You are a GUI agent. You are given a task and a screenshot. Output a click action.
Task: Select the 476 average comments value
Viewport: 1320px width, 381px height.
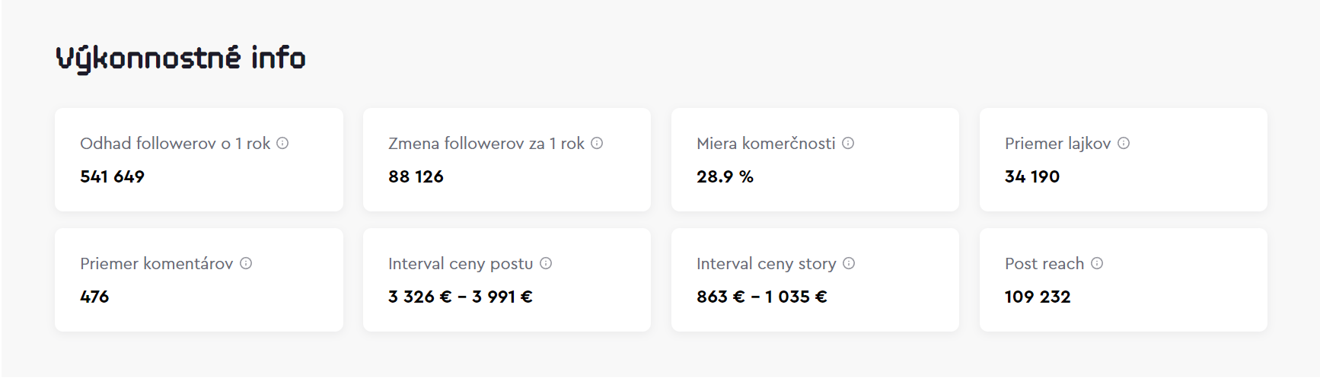94,297
